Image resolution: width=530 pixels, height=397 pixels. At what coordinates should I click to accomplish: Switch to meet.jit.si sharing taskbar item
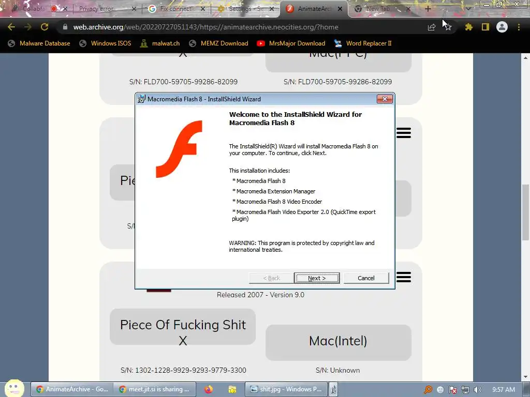155,389
